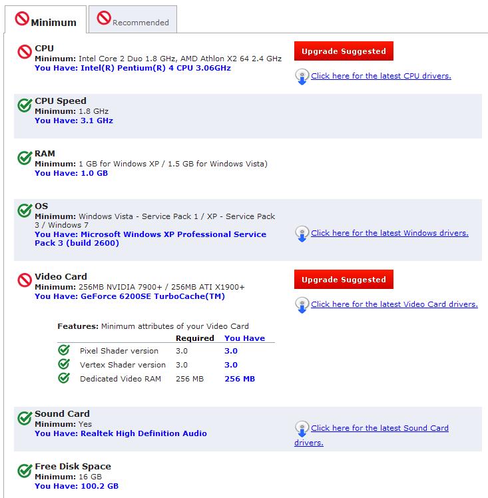The height and width of the screenshot is (498, 488).
Task: Click the Upgrade Suggested button for CPU
Action: pyautogui.click(x=344, y=51)
